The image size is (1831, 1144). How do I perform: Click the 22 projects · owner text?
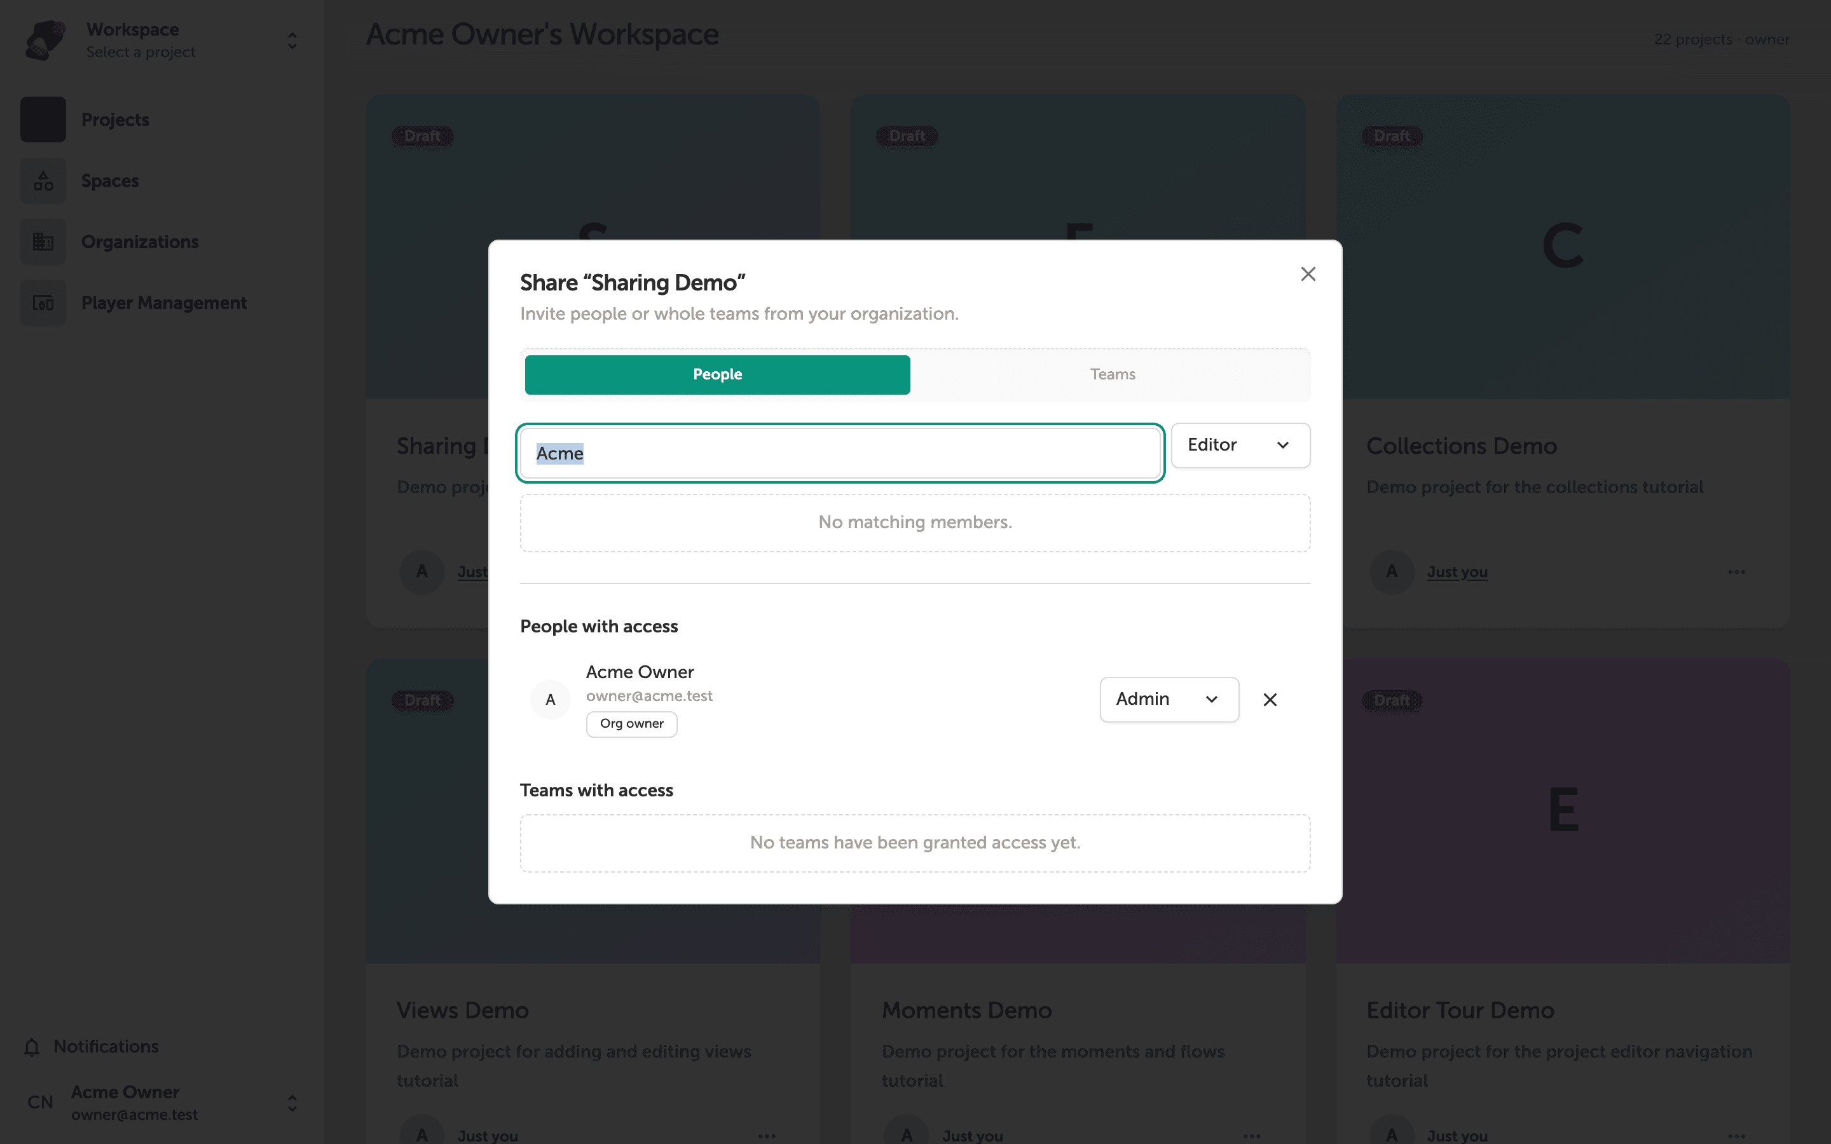1721,39
